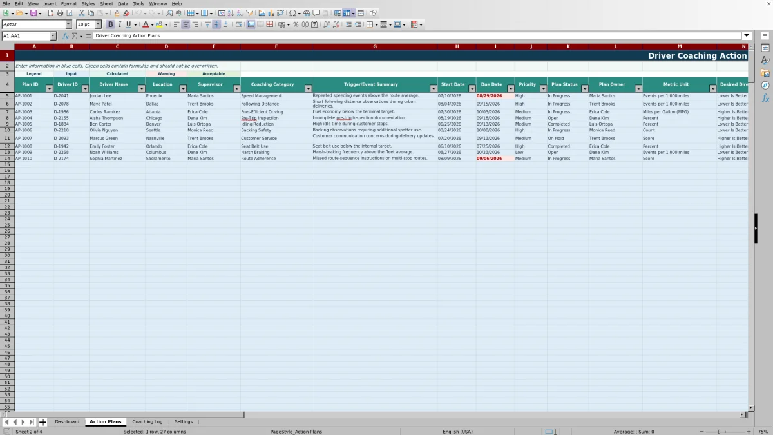
Task: Click the font color red A swatch
Action: click(x=145, y=24)
